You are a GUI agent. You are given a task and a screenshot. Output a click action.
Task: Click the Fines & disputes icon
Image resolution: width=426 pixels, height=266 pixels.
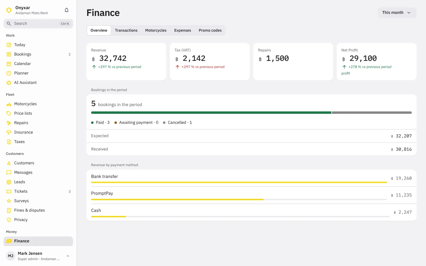point(9,210)
